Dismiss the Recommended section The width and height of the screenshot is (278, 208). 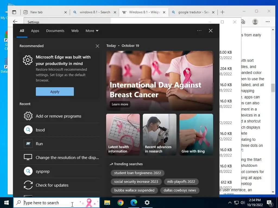pos(97,46)
